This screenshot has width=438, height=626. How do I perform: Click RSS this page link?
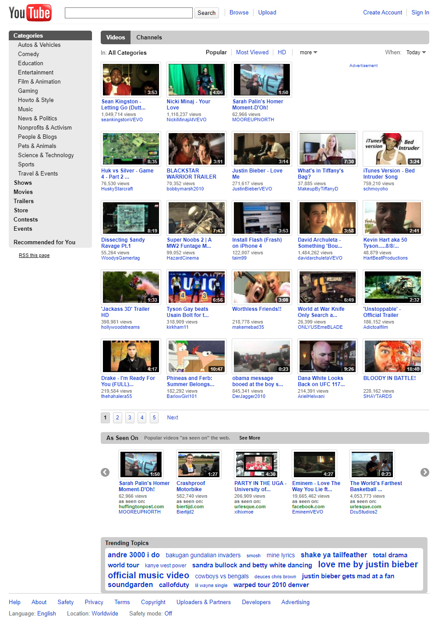click(x=34, y=256)
